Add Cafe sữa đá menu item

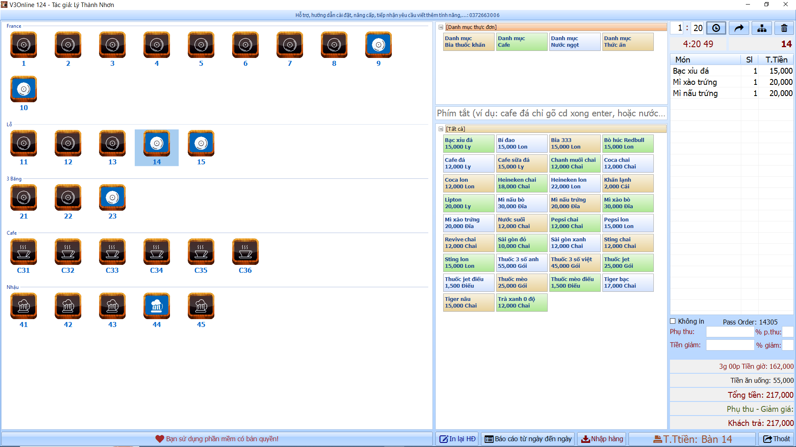[522, 163]
